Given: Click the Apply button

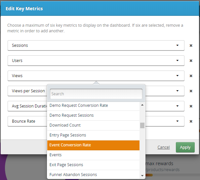Looking at the screenshot, I should point(185,147).
